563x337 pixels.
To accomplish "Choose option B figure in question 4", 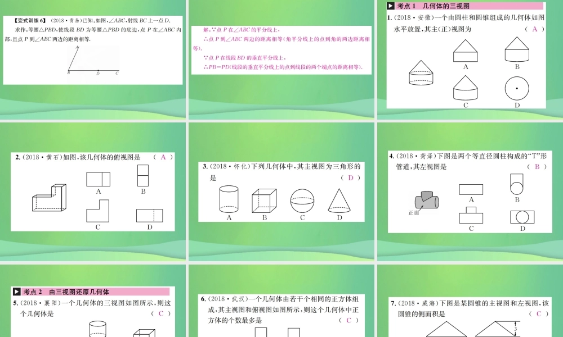I will point(517,184).
